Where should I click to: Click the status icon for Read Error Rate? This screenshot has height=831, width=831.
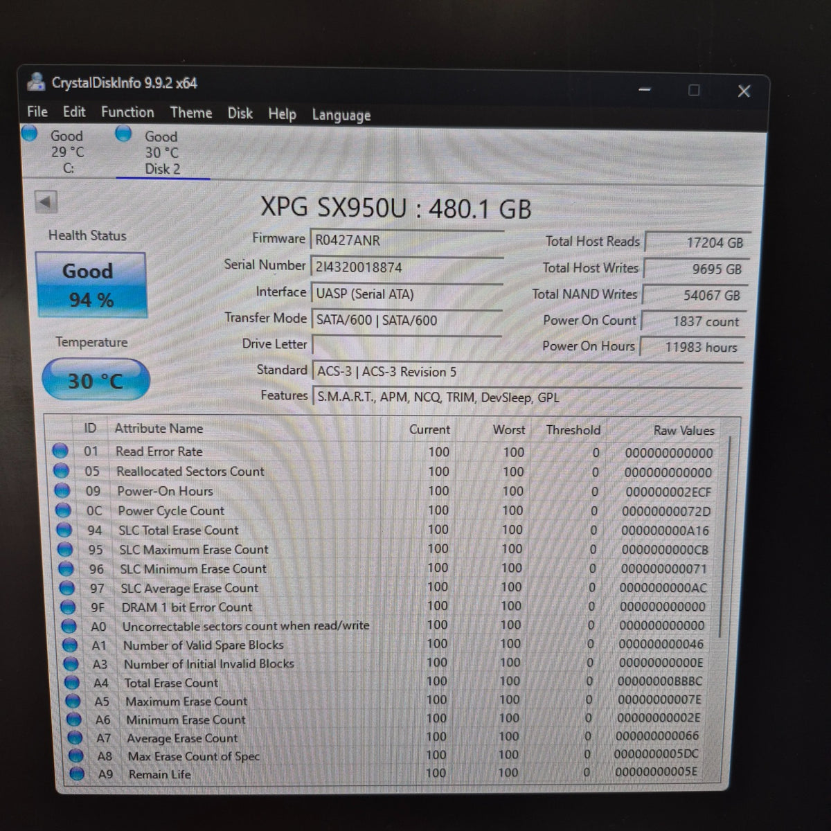[x=60, y=451]
